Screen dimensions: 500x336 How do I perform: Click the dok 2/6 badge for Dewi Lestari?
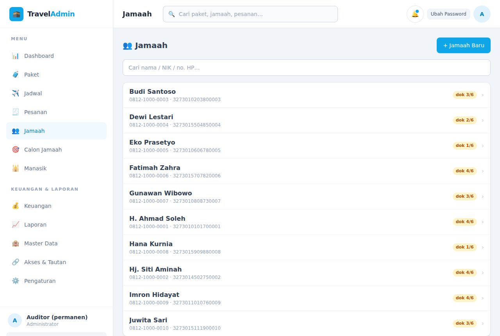(465, 120)
